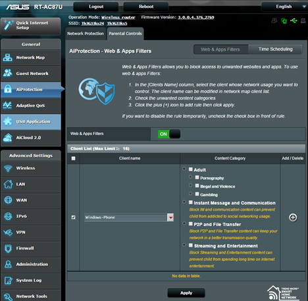Click the Reboot button
This screenshot has height=301, width=308.
coord(146,7)
